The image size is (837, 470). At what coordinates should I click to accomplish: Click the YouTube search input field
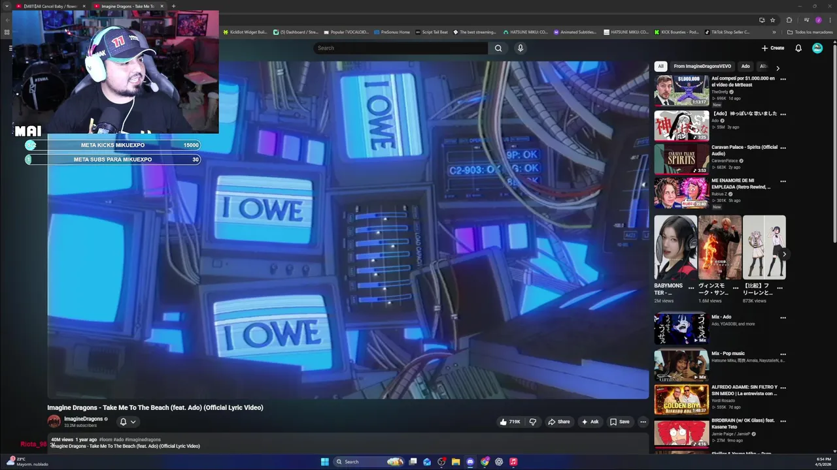coord(400,48)
